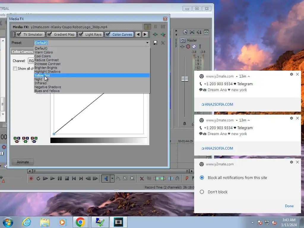Viewport: 304px width, 228px height.
Task: Collapse second y2mate notification chevron
Action: coord(249,121)
